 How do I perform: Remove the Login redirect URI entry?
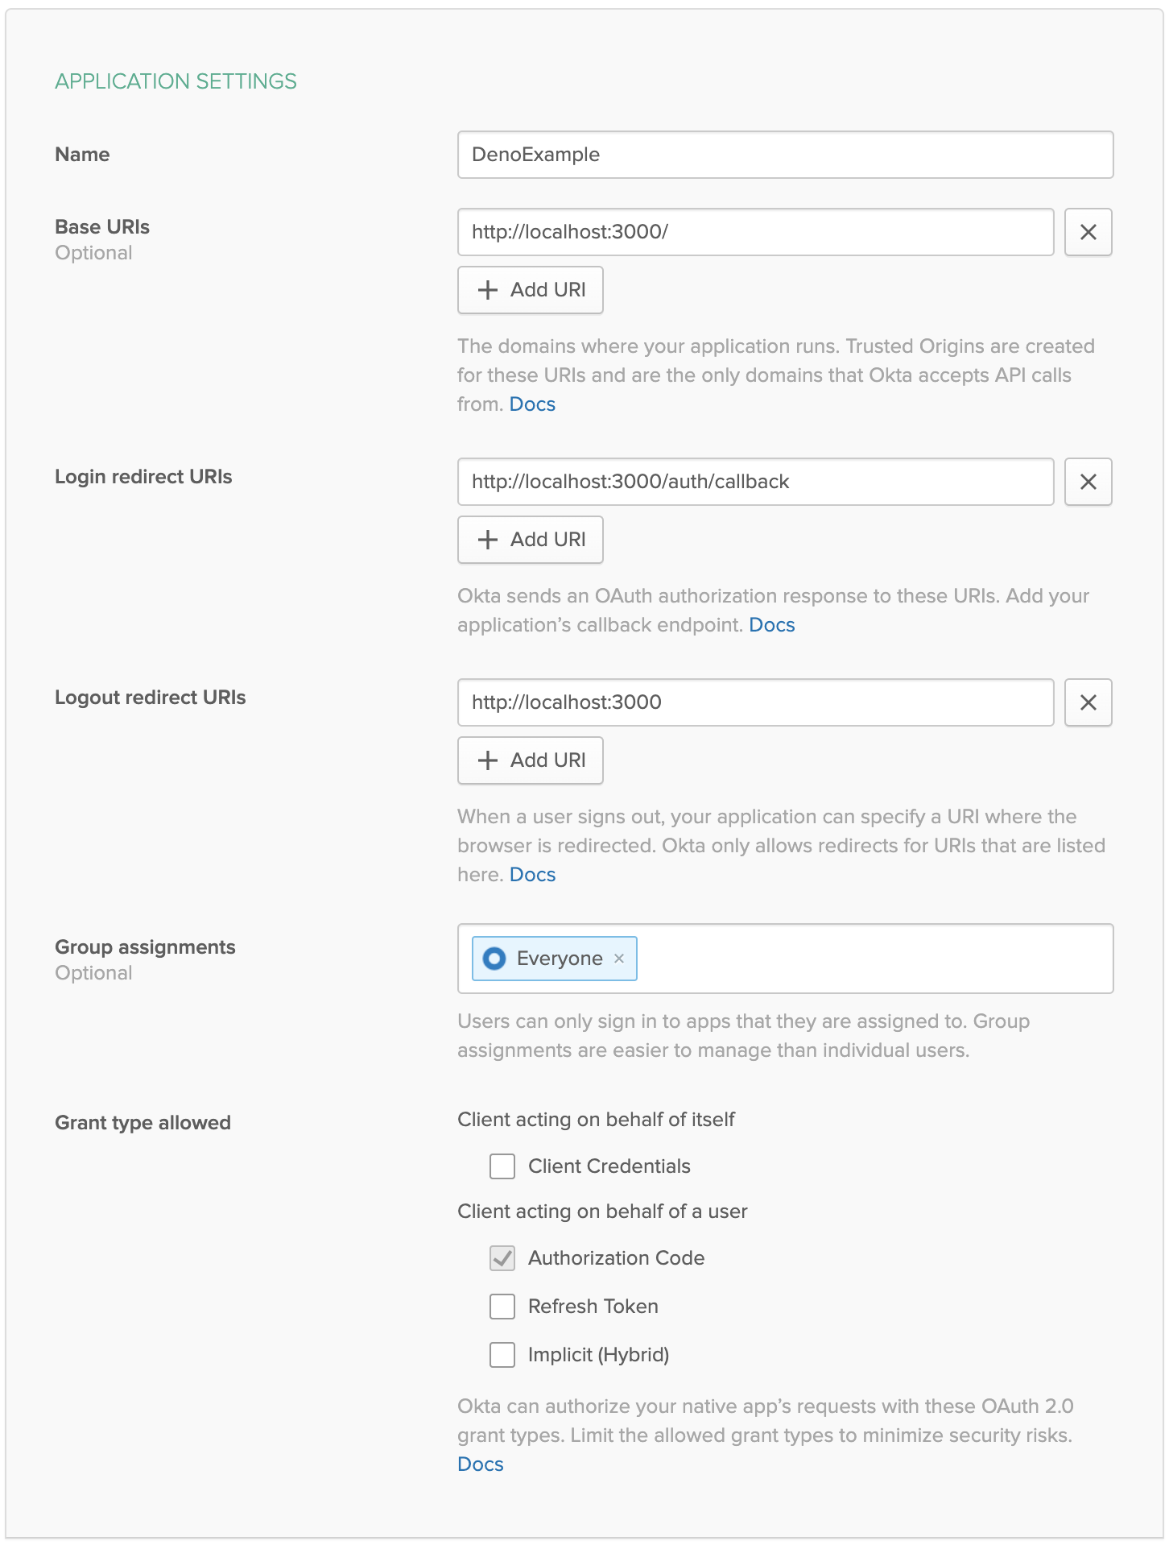[x=1088, y=482]
